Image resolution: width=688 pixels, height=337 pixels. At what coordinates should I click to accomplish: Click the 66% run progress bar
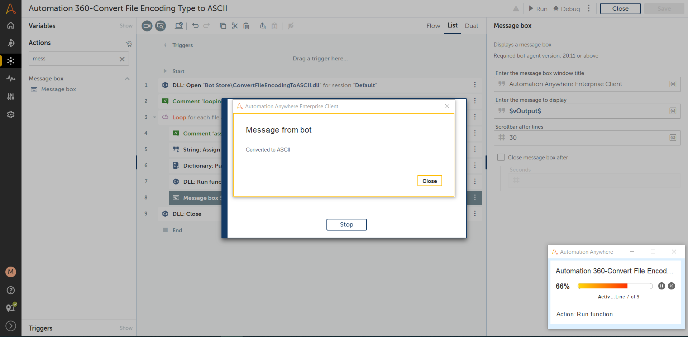coord(615,286)
